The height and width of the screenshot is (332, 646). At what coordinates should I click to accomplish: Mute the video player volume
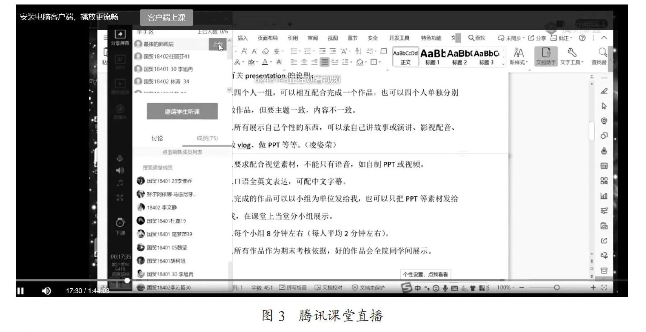(46, 291)
